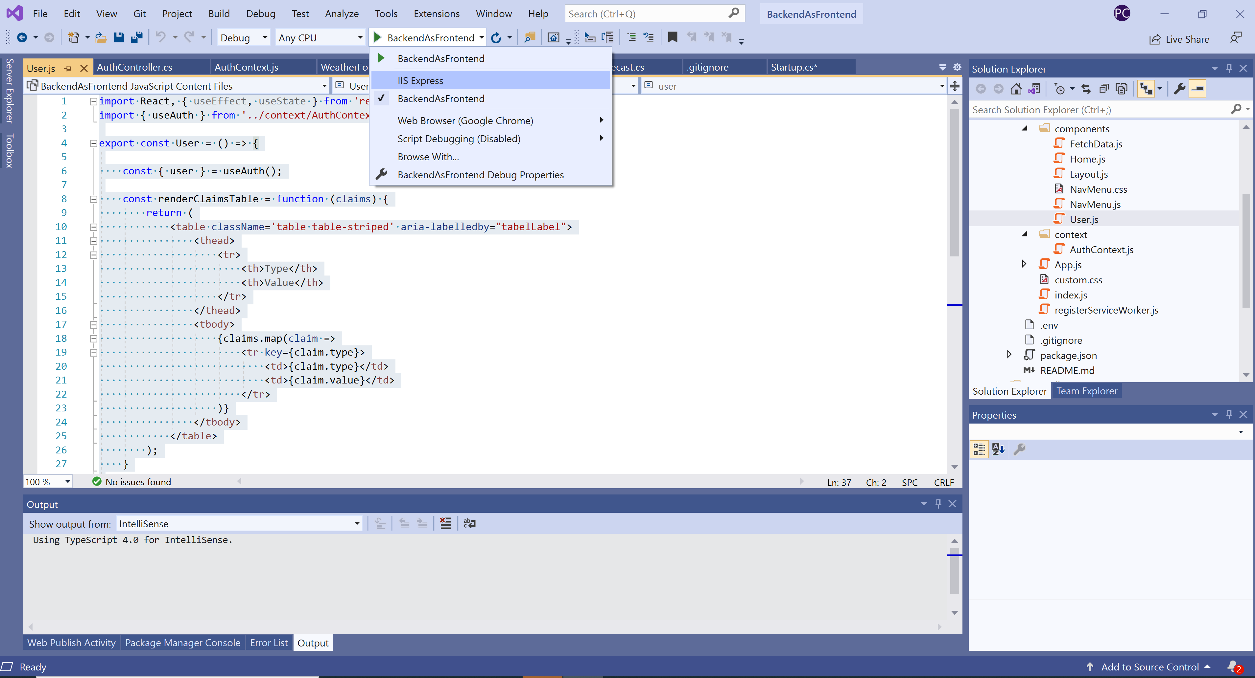1255x678 pixels.
Task: Click the Properties wrench in the Solution Explorer toolbar
Action: (1179, 89)
